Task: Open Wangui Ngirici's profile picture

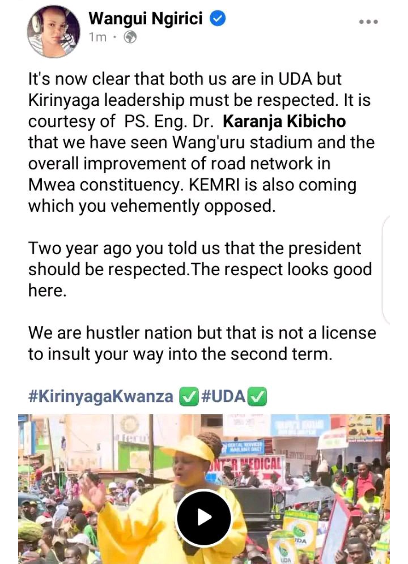Action: click(x=53, y=31)
